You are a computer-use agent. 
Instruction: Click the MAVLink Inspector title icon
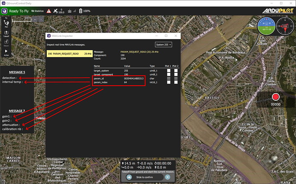point(49,36)
